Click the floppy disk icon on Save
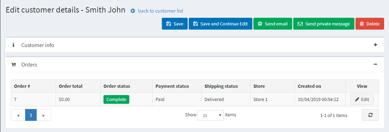This screenshot has height=132, width=389. point(169,24)
